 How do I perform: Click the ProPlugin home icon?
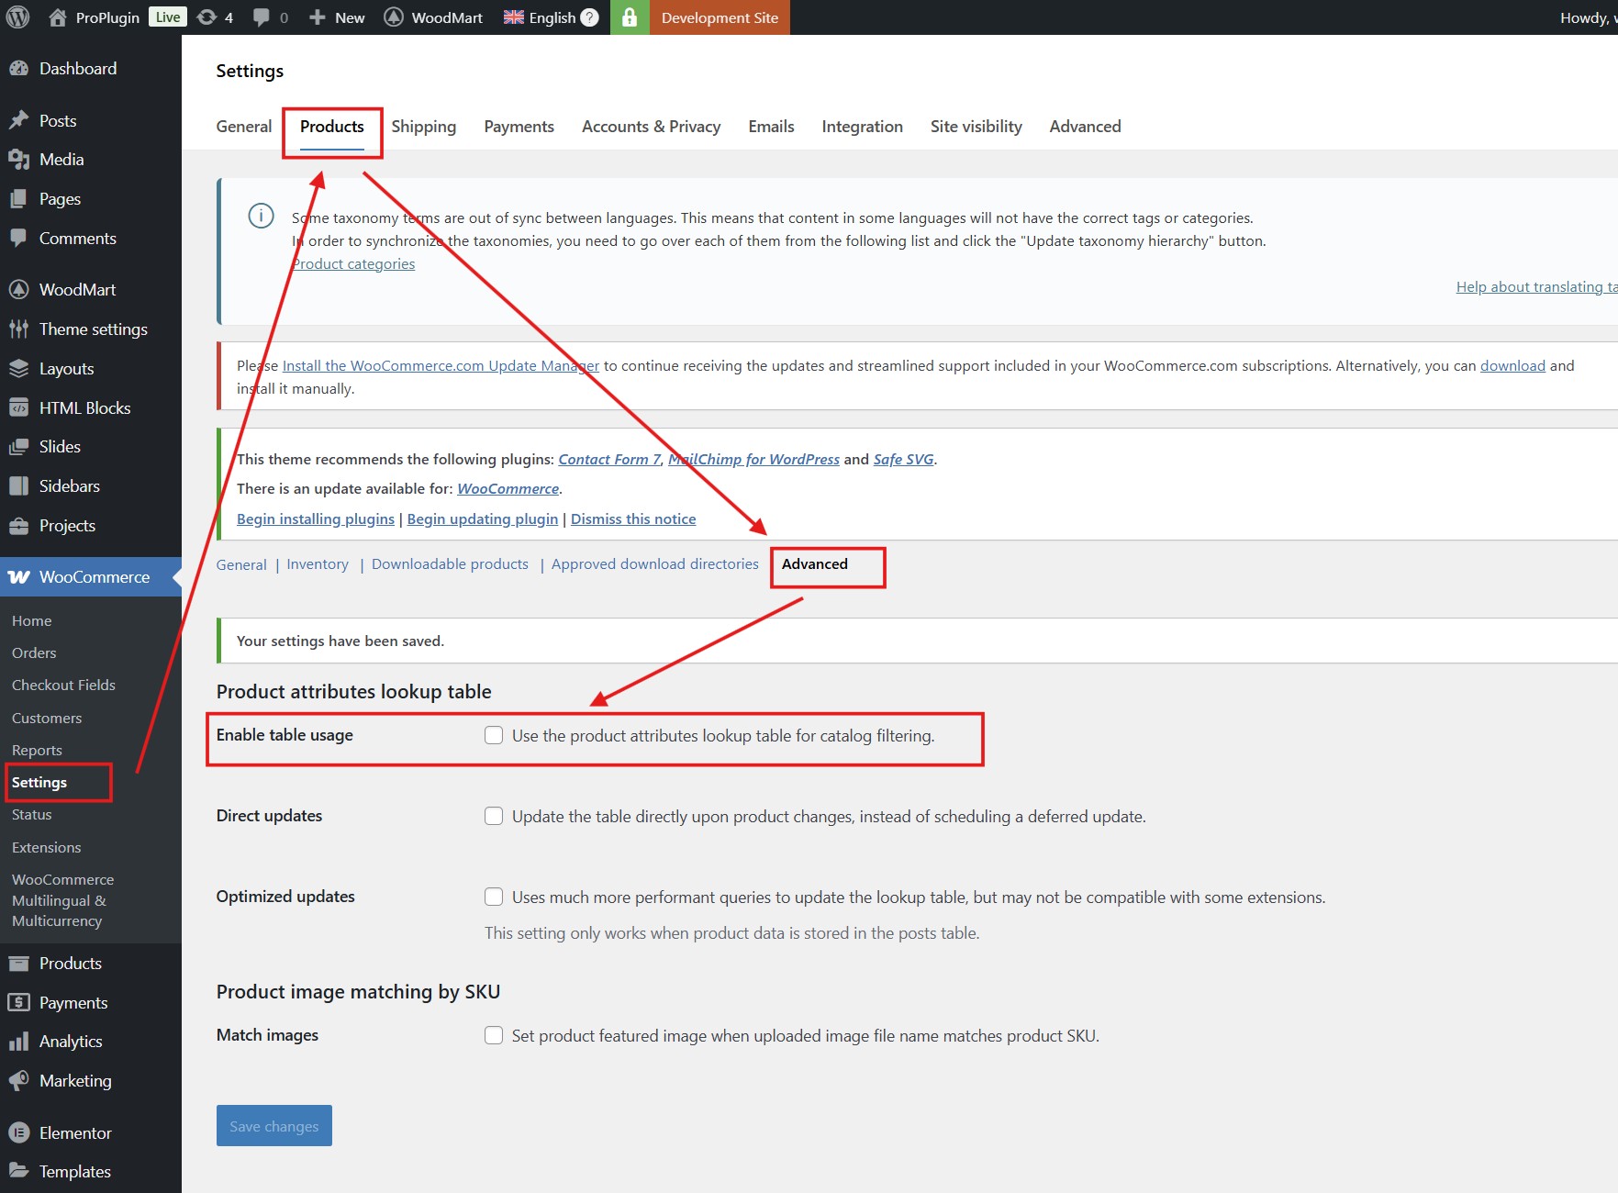coord(58,17)
